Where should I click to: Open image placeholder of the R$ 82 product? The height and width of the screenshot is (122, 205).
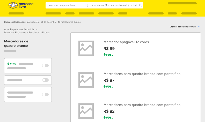[86, 111]
